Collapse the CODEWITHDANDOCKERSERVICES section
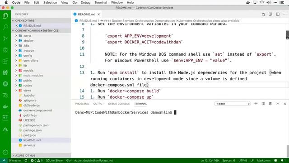Viewport: 289px width, 163px height. pos(13,30)
